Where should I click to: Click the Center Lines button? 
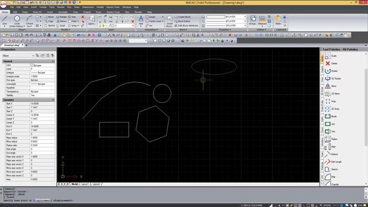click(x=154, y=21)
